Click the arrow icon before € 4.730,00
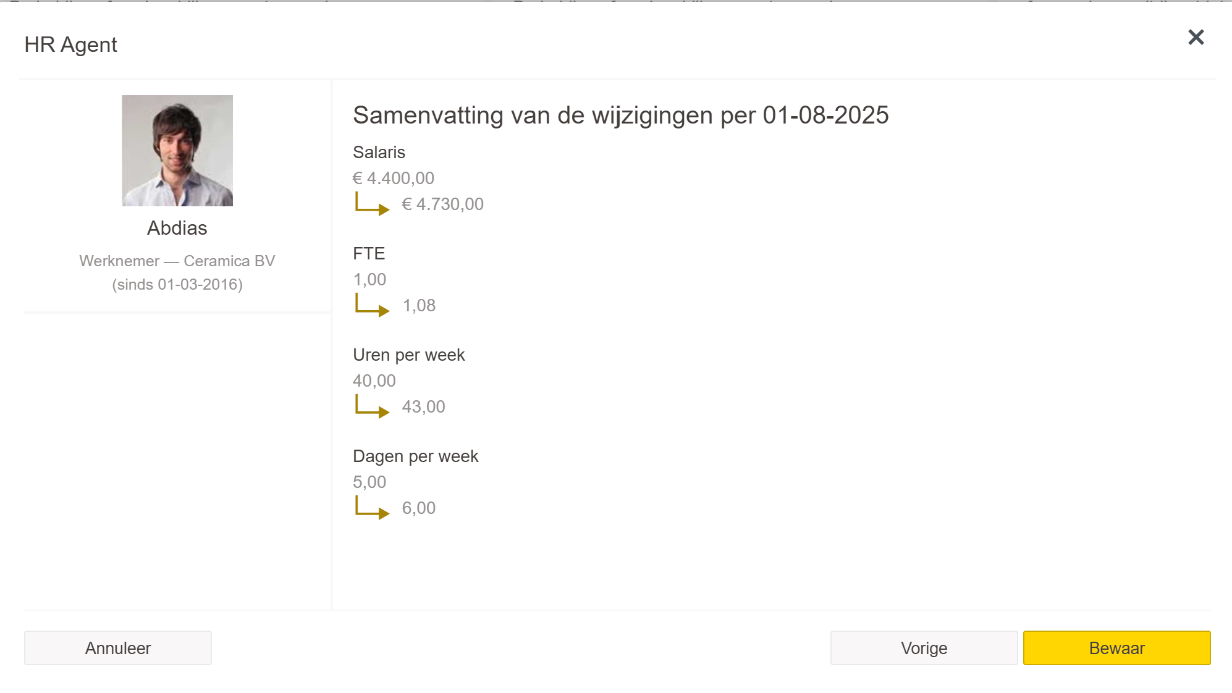Screen dimensions: 1232x693 [372, 204]
